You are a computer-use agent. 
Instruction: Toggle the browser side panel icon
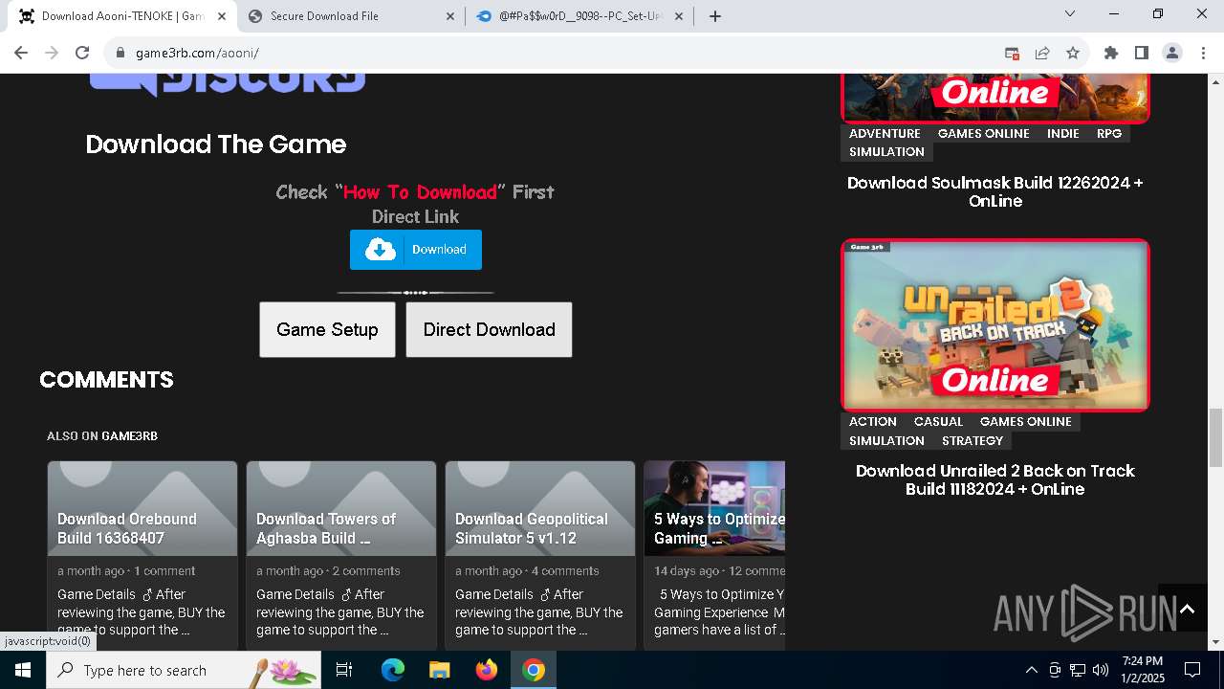click(1141, 53)
